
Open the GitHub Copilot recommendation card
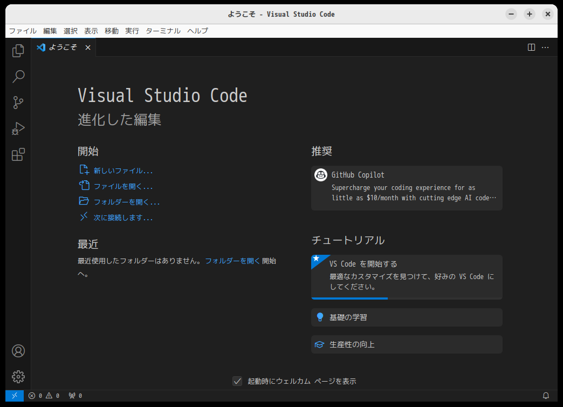[x=407, y=188]
